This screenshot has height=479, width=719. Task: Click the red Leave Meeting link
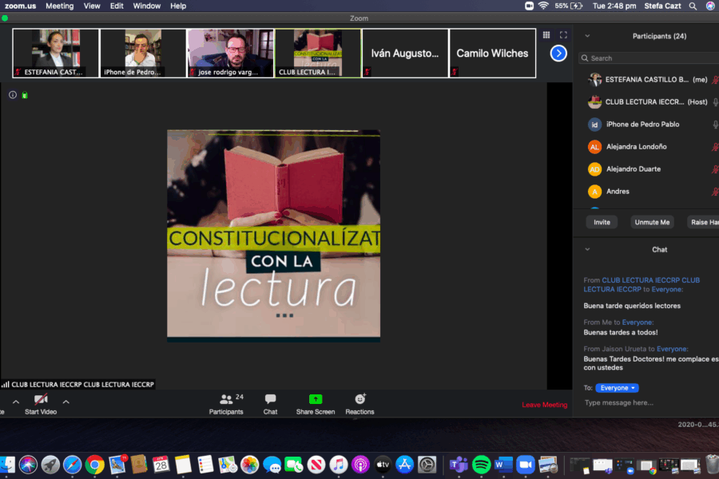tap(544, 405)
